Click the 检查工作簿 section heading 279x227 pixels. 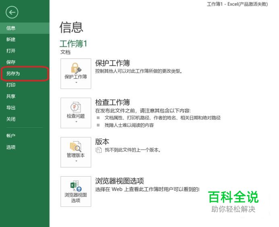112,102
